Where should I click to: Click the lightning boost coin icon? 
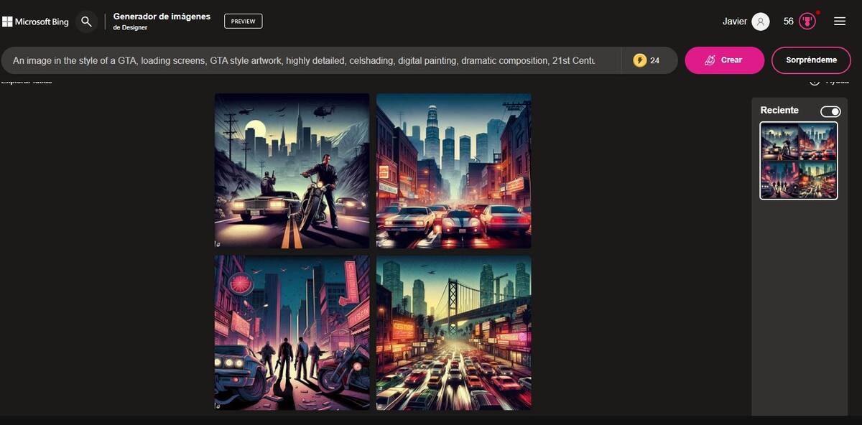point(639,60)
